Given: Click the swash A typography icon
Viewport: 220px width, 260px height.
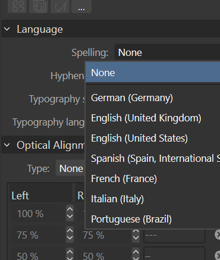Looking at the screenshot, I should pos(60,7).
